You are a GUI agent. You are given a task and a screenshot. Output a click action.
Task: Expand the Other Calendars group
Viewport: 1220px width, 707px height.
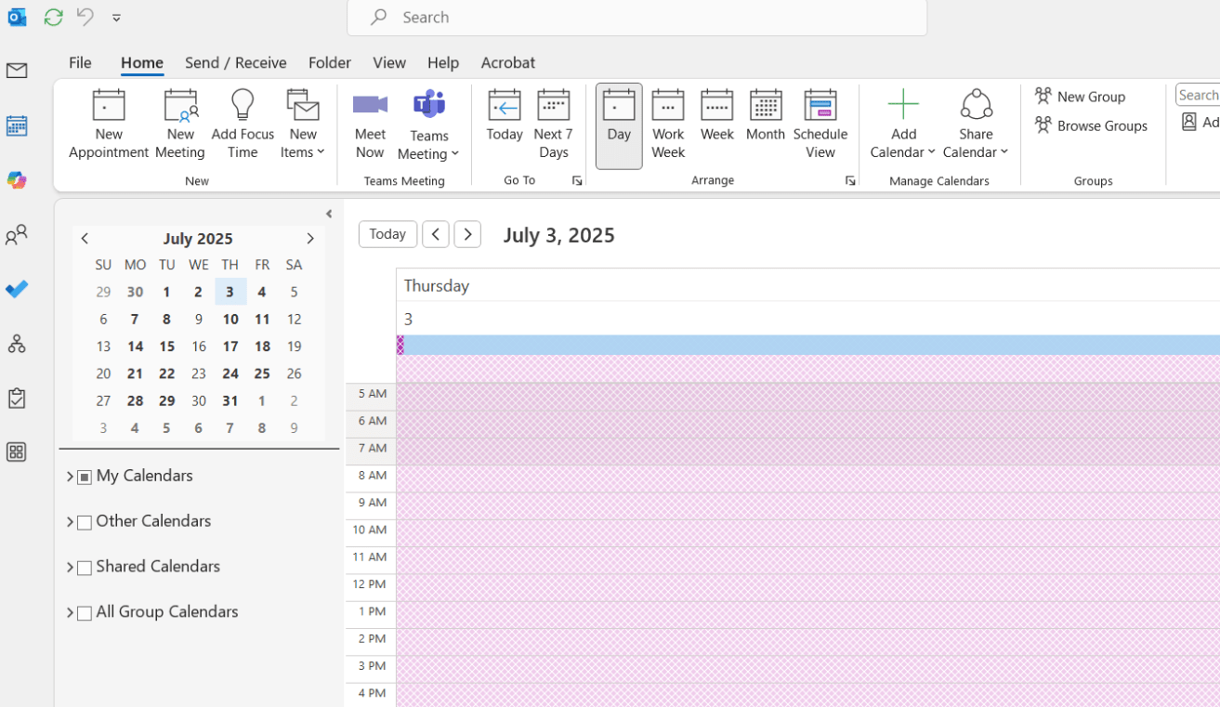70,522
